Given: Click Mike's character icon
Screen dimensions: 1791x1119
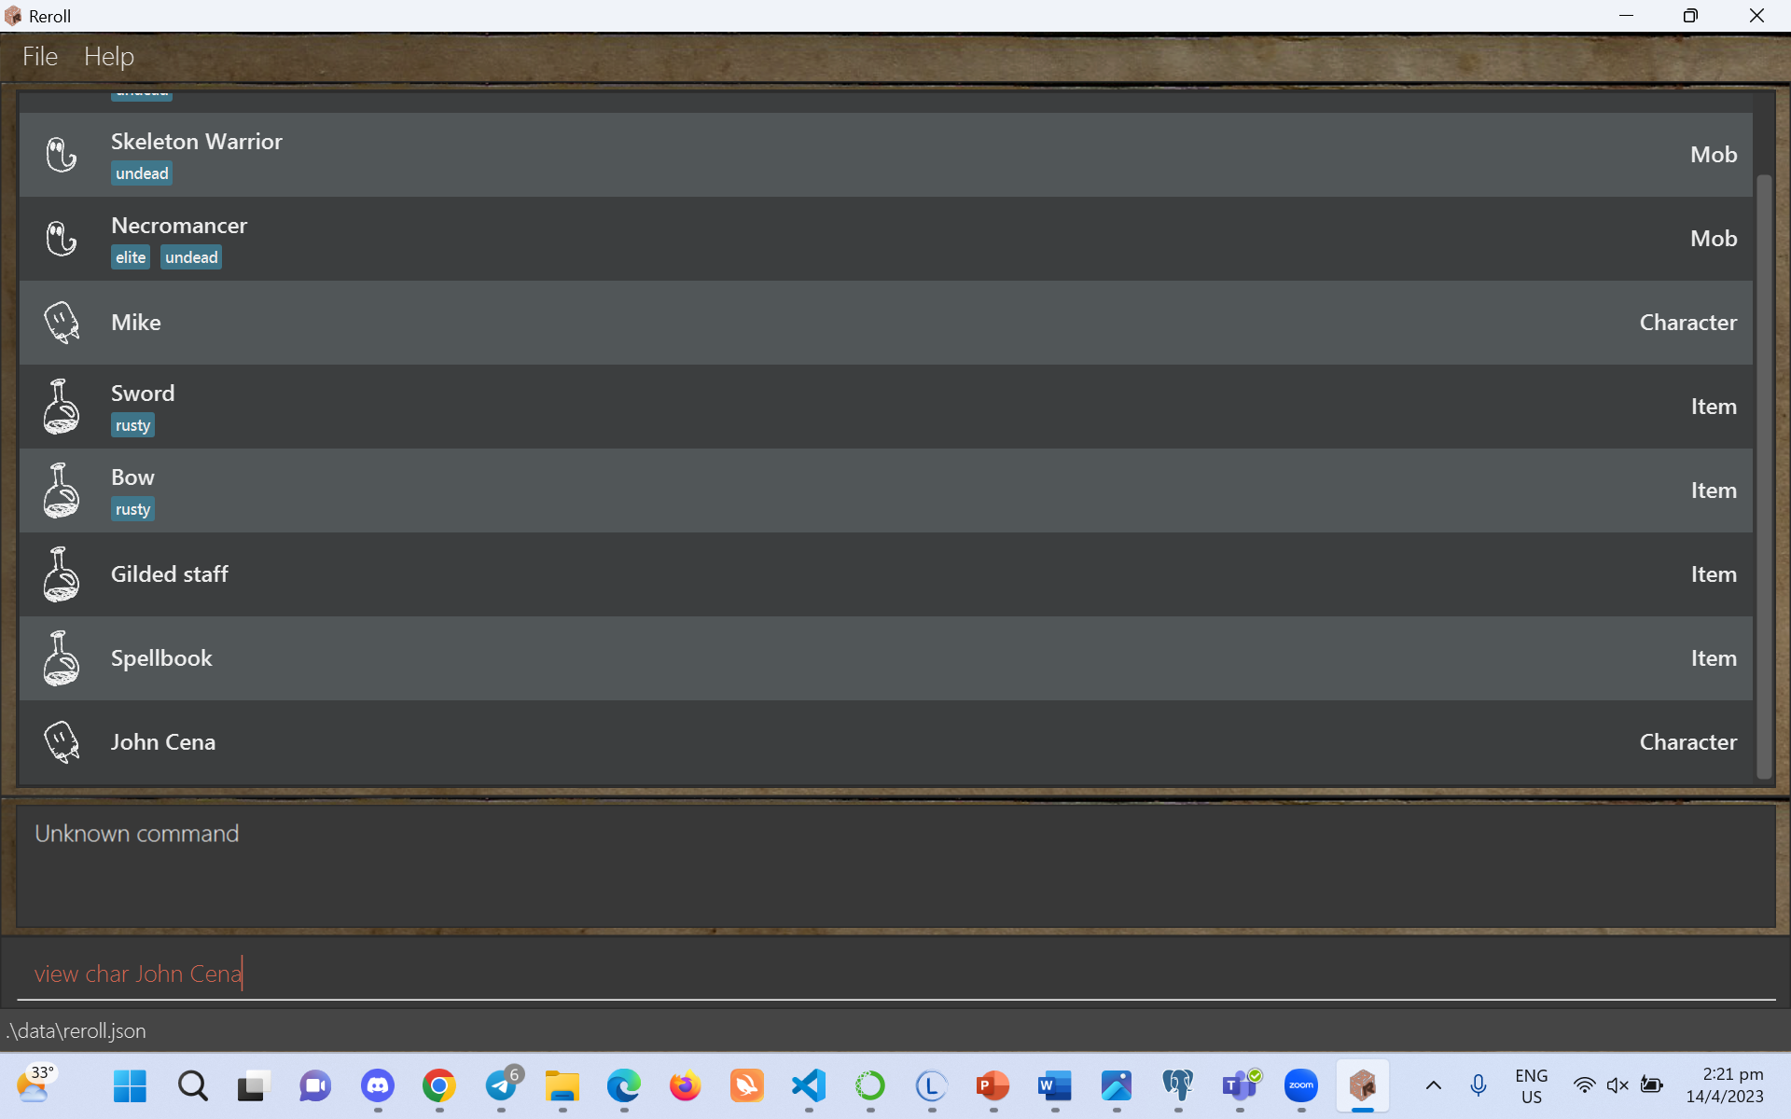Looking at the screenshot, I should click(62, 323).
